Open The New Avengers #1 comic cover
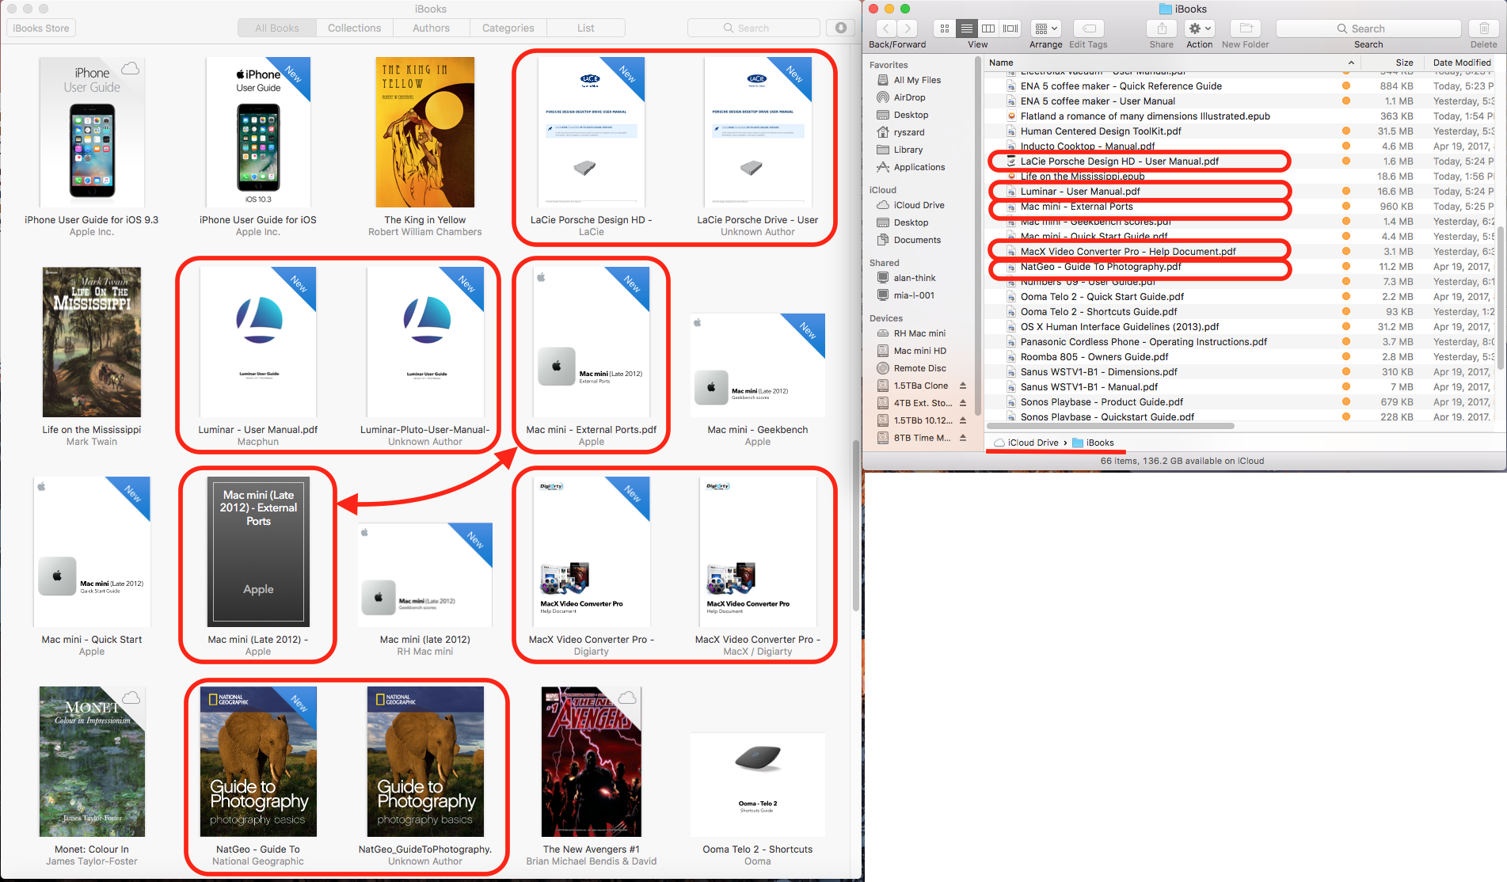 tap(592, 762)
